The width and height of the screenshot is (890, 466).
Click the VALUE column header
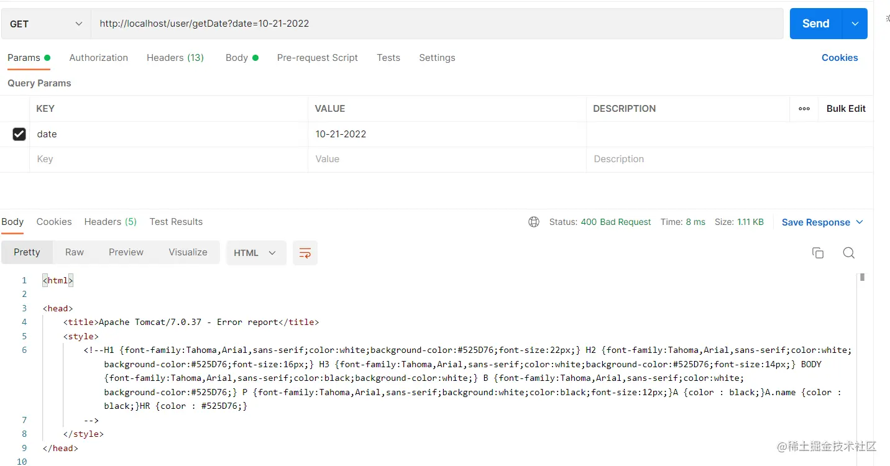(x=330, y=109)
